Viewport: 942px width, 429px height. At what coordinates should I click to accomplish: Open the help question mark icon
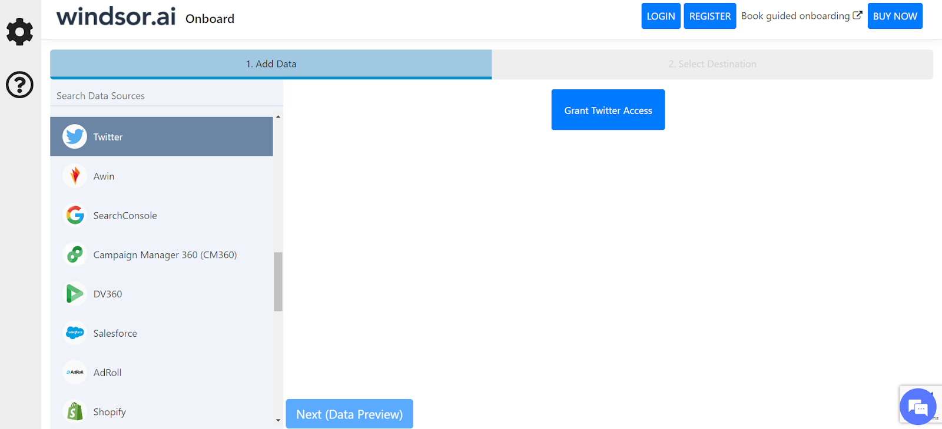click(x=19, y=85)
